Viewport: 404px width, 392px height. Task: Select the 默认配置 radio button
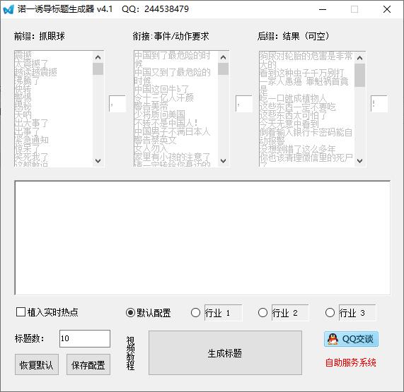point(130,313)
